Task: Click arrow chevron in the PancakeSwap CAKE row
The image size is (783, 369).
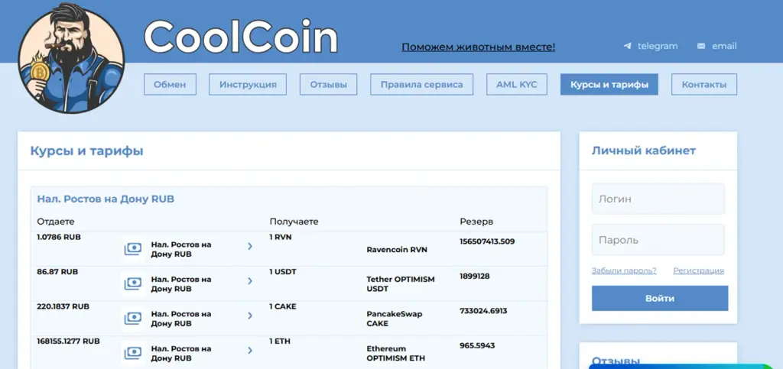Action: [x=250, y=316]
